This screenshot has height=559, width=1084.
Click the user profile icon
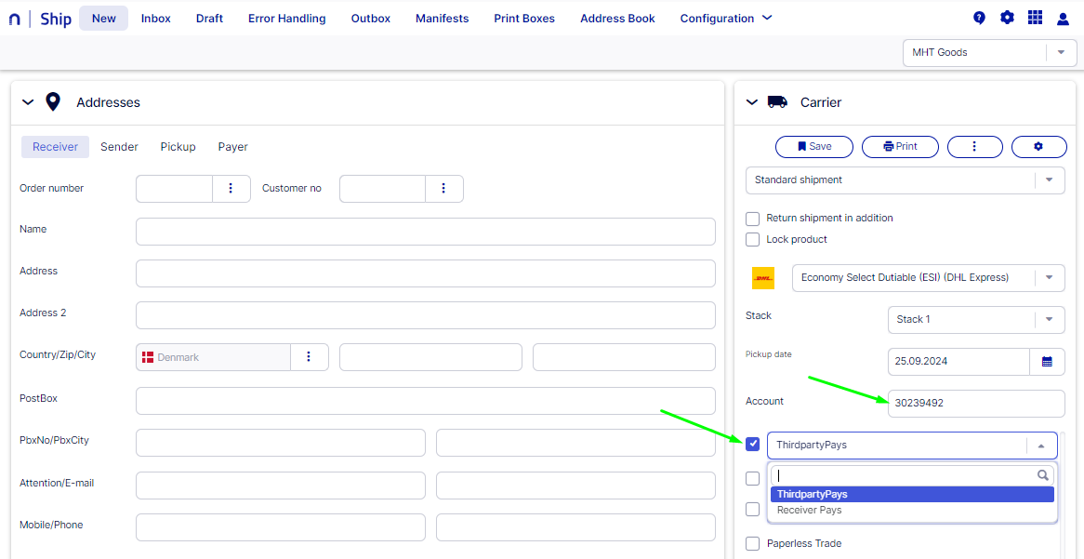point(1063,19)
